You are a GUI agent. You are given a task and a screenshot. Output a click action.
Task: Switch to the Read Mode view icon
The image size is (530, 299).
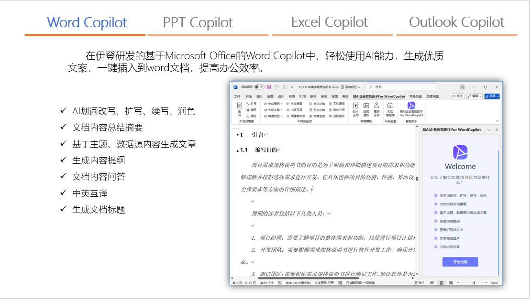(431, 283)
